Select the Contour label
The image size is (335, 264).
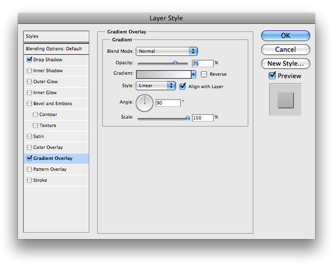pyautogui.click(x=48, y=114)
